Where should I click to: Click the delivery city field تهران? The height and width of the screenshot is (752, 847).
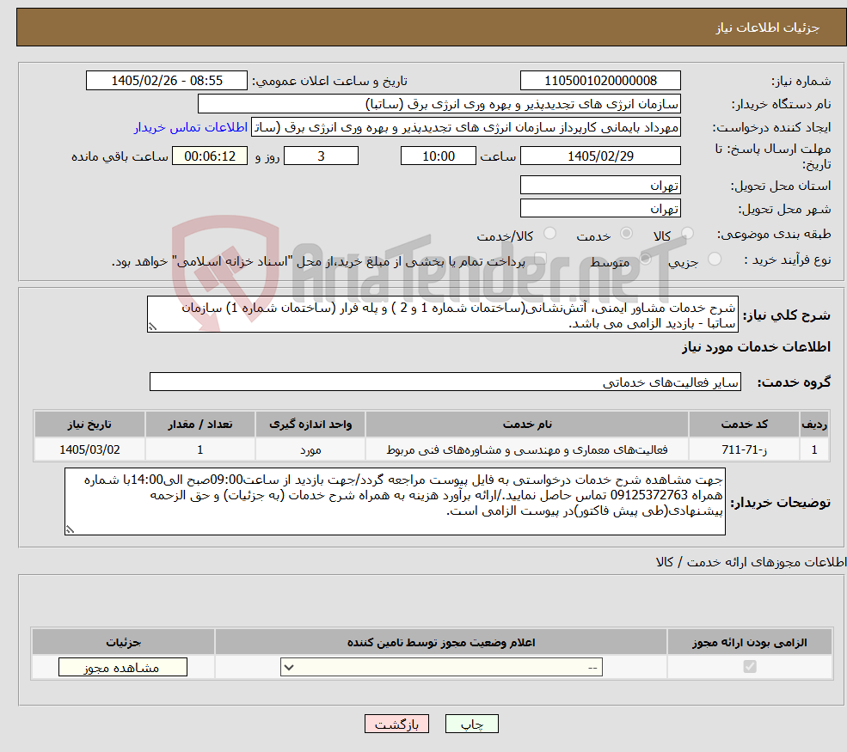coord(600,208)
